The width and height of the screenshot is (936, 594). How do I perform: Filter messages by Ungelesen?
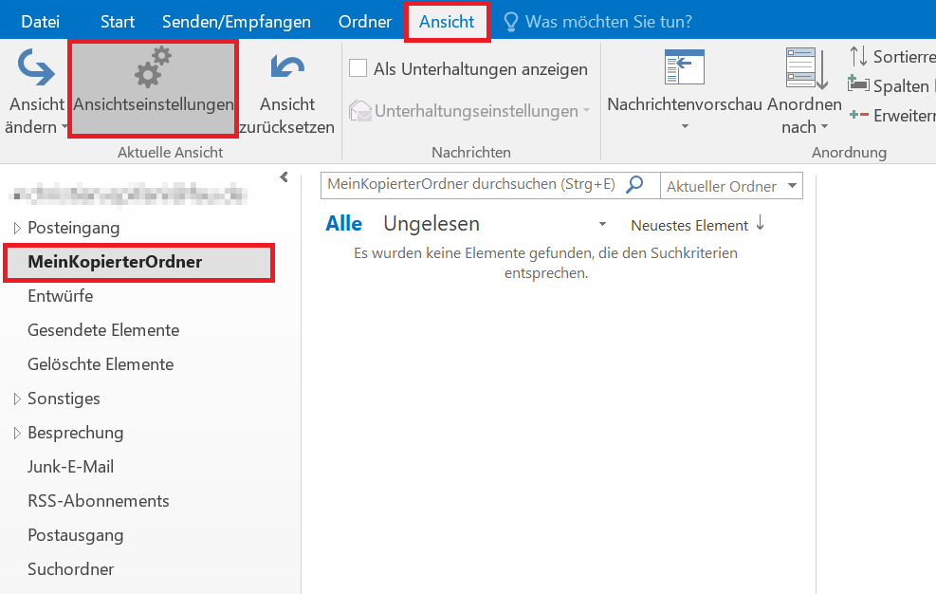click(431, 224)
